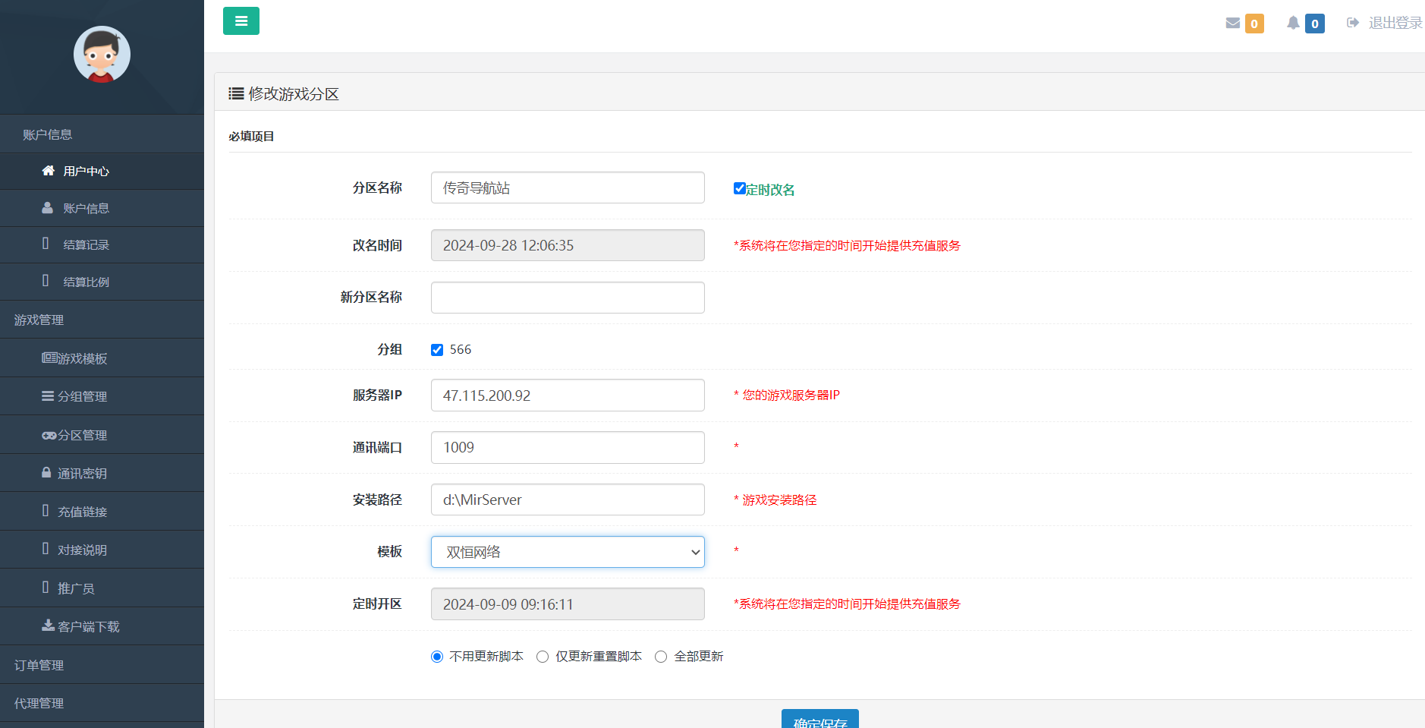The height and width of the screenshot is (728, 1425).
Task: Click the icon beside 结算比例
Action: pyautogui.click(x=46, y=281)
